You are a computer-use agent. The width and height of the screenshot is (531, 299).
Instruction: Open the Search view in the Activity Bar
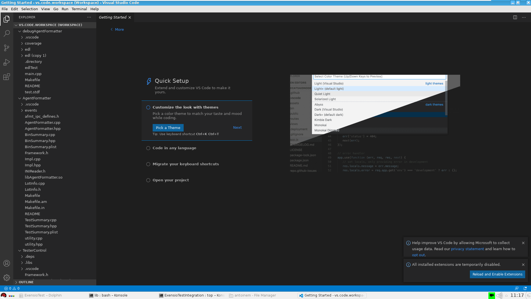[x=7, y=33]
